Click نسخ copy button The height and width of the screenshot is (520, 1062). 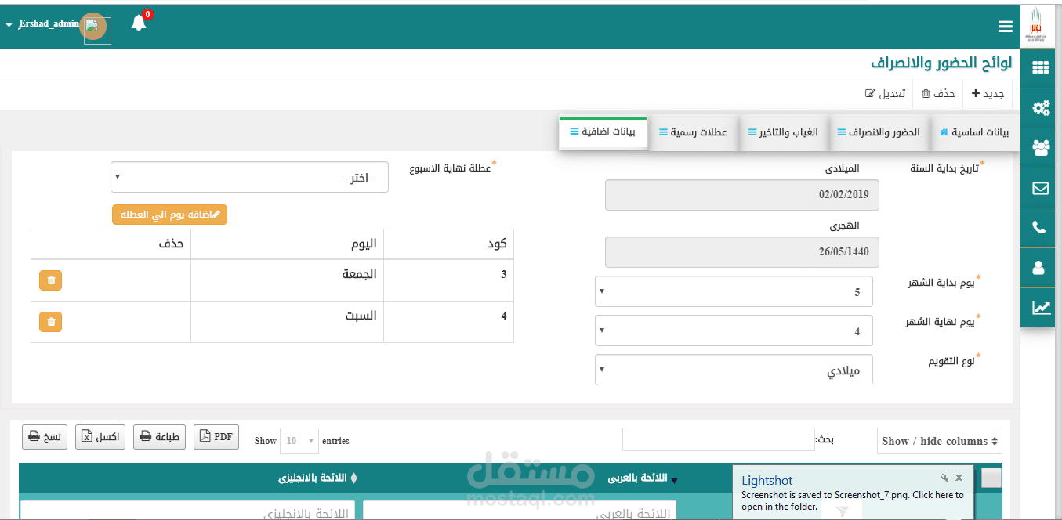[x=45, y=437]
